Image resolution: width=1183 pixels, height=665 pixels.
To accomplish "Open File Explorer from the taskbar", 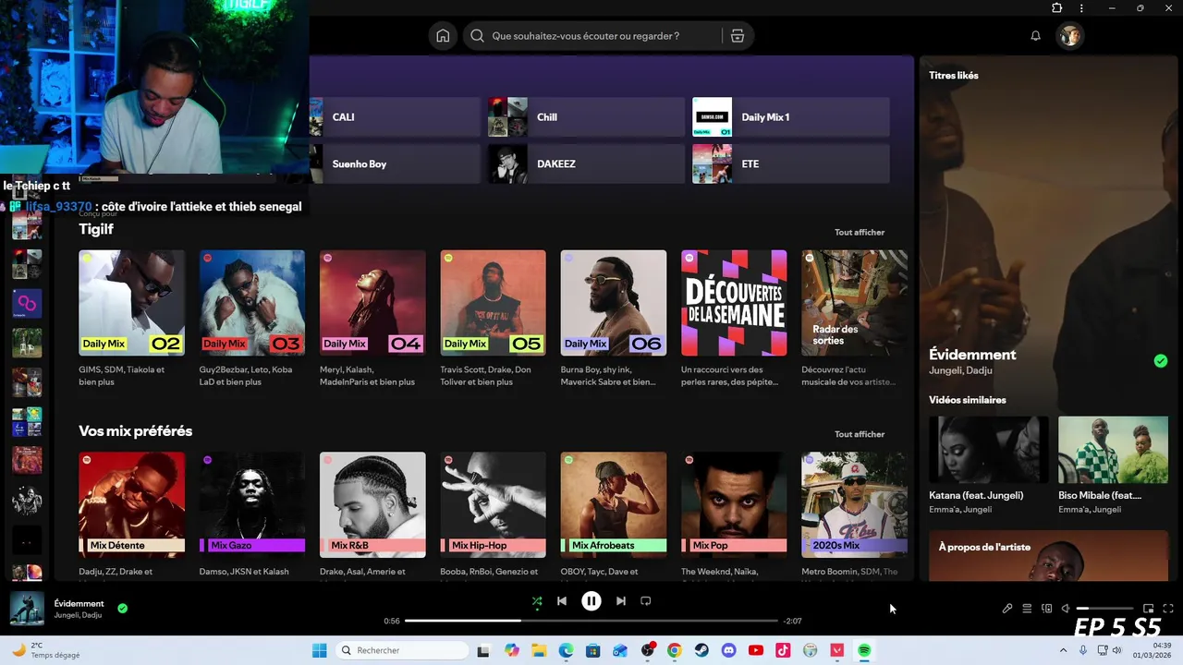I will click(538, 650).
